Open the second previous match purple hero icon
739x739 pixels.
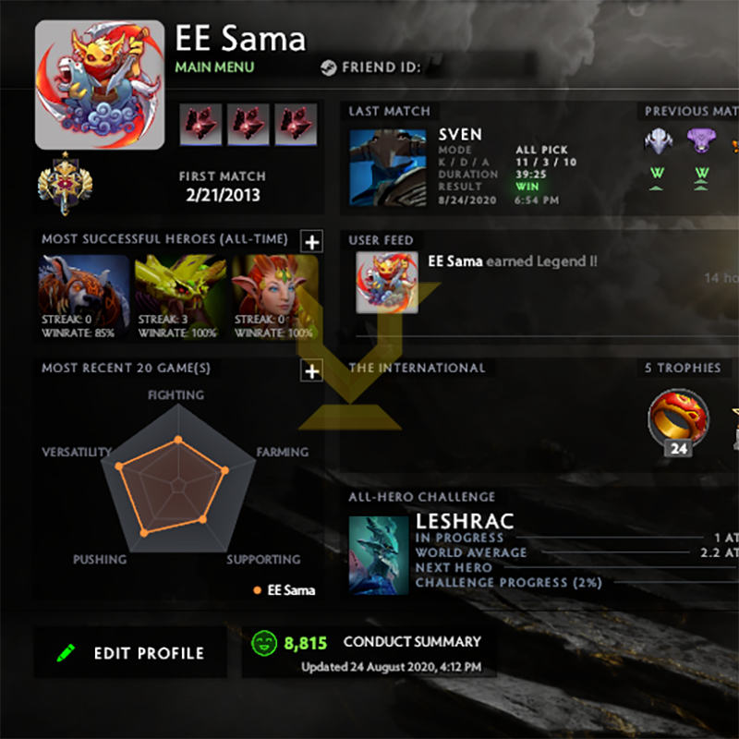tap(701, 141)
